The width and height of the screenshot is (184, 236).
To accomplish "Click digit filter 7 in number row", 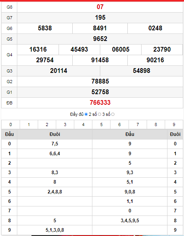I will point(138,125).
